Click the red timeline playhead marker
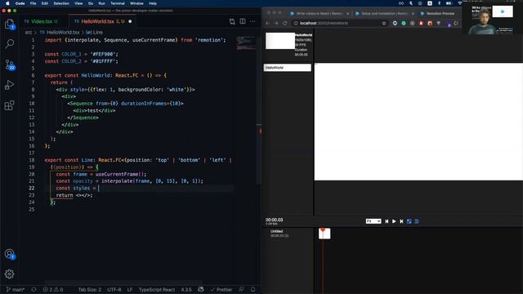Screen dimensions: 523x294 (x=323, y=230)
